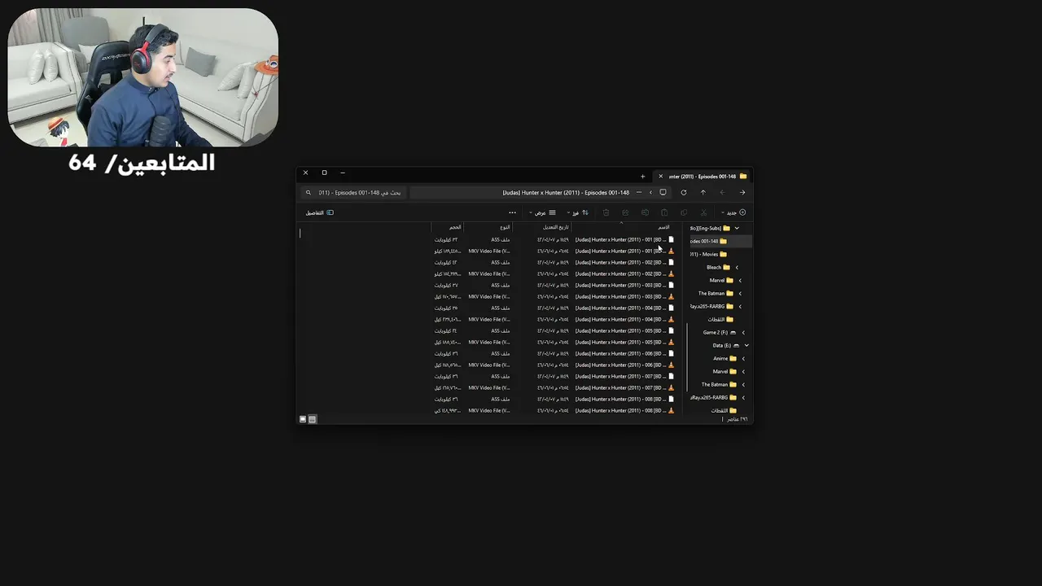Select the 001 MKV file VLC cone icon

coord(672,251)
